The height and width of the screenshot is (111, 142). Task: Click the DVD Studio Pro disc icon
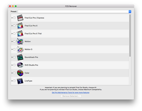click(x=20, y=65)
